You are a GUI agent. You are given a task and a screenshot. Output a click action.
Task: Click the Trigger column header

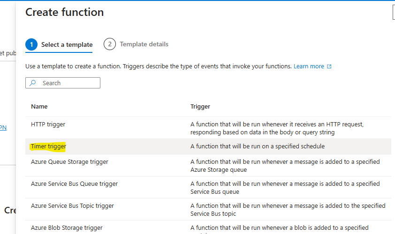click(x=200, y=107)
